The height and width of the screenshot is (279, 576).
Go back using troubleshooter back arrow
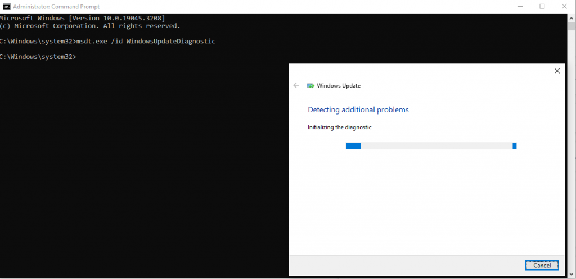(296, 85)
